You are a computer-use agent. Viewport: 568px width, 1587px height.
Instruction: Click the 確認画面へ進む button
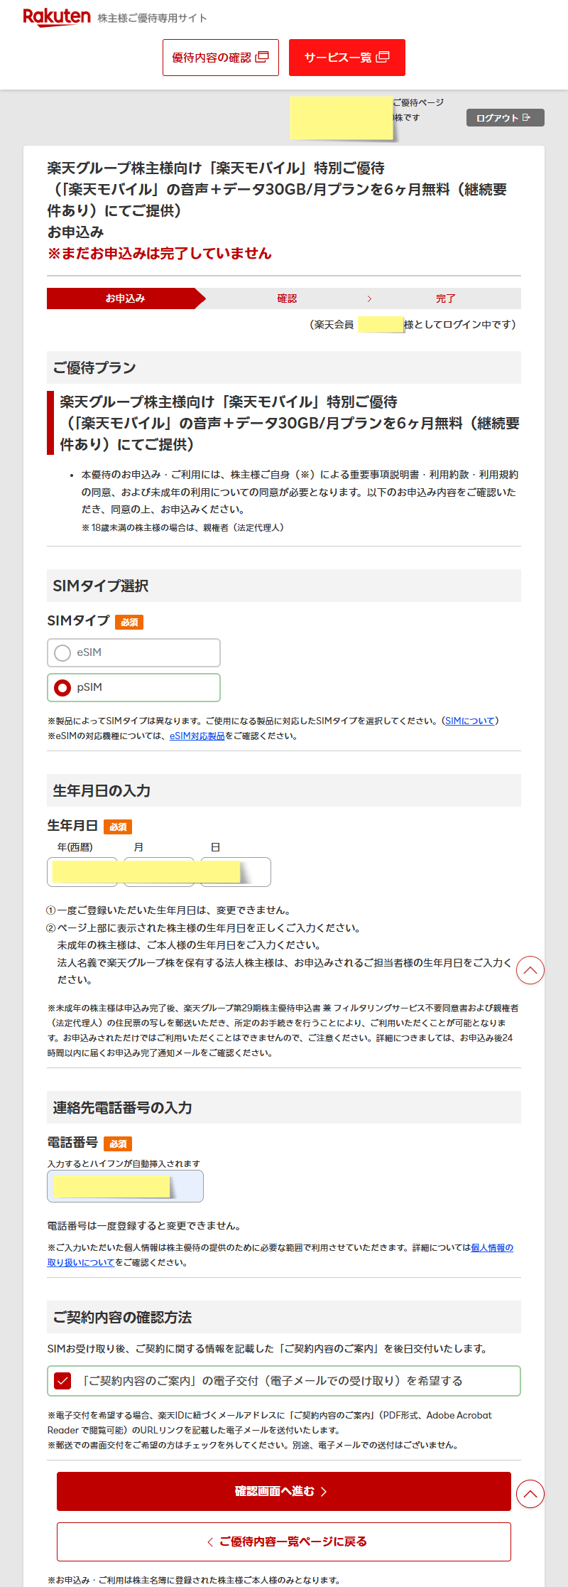tap(284, 1491)
